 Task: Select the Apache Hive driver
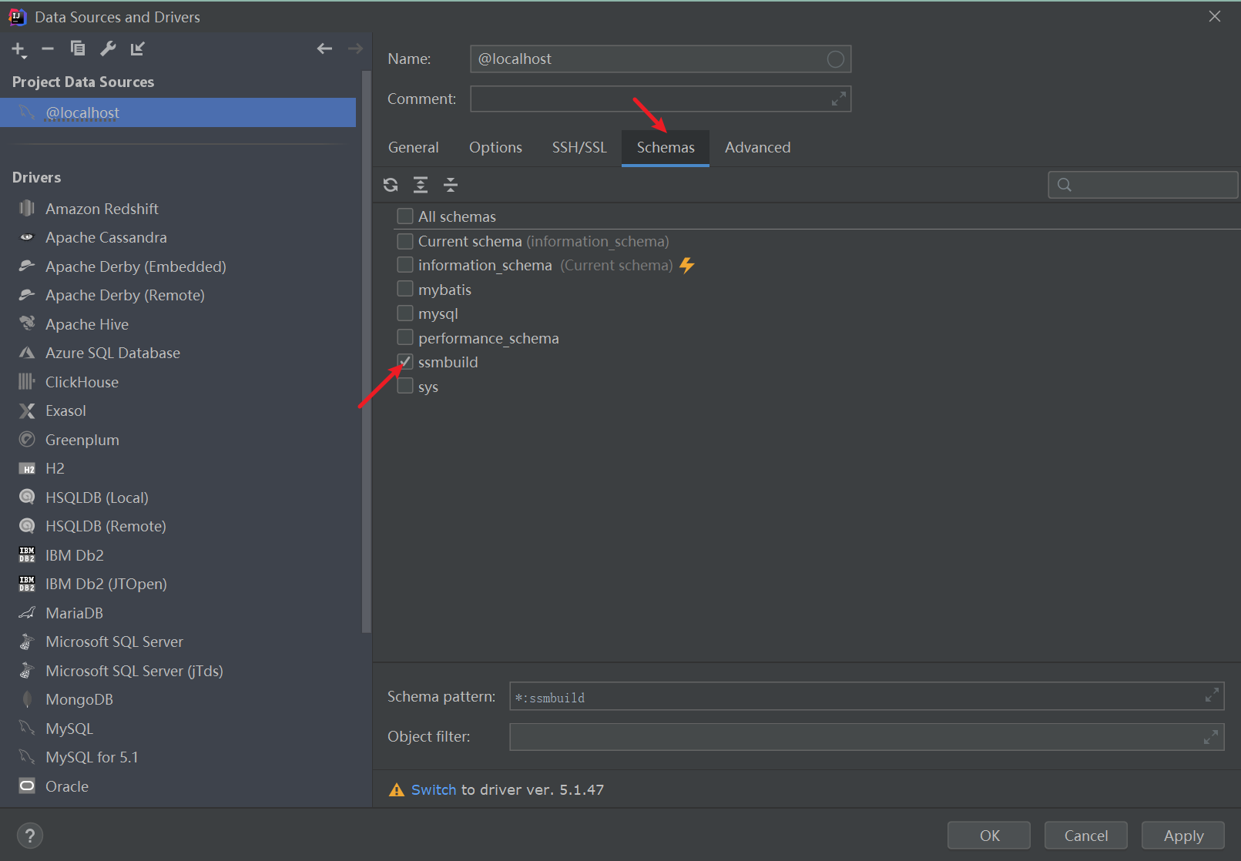coord(178,324)
